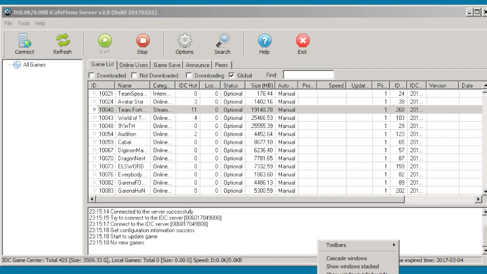This screenshot has height=274, width=487.
Task: Switch to the Peers tab
Action: [221, 65]
